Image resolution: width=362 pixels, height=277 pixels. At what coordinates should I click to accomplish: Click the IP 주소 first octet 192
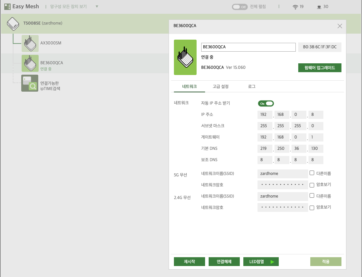point(265,115)
